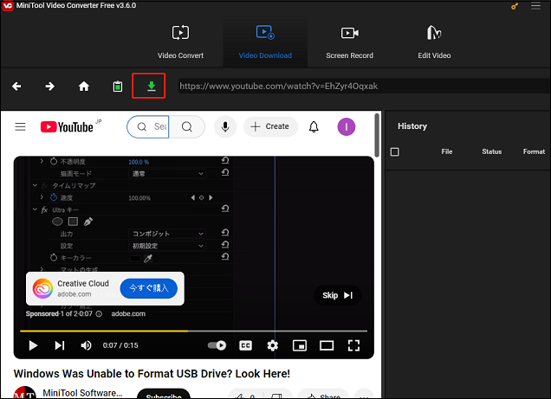This screenshot has height=399, width=551.
Task: Click the MiniTool app logo in title bar
Action: tap(8, 6)
